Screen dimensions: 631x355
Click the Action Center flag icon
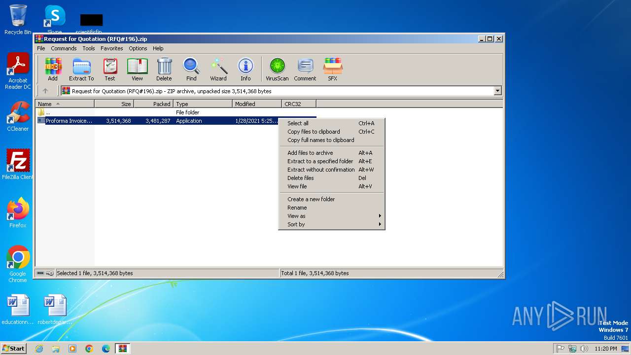pos(561,349)
